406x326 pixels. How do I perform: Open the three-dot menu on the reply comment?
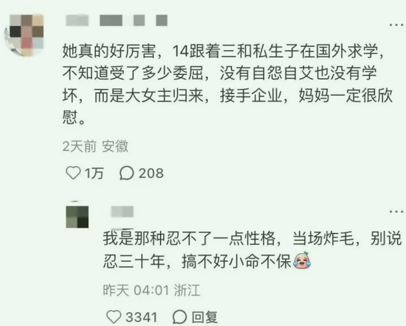point(396,212)
